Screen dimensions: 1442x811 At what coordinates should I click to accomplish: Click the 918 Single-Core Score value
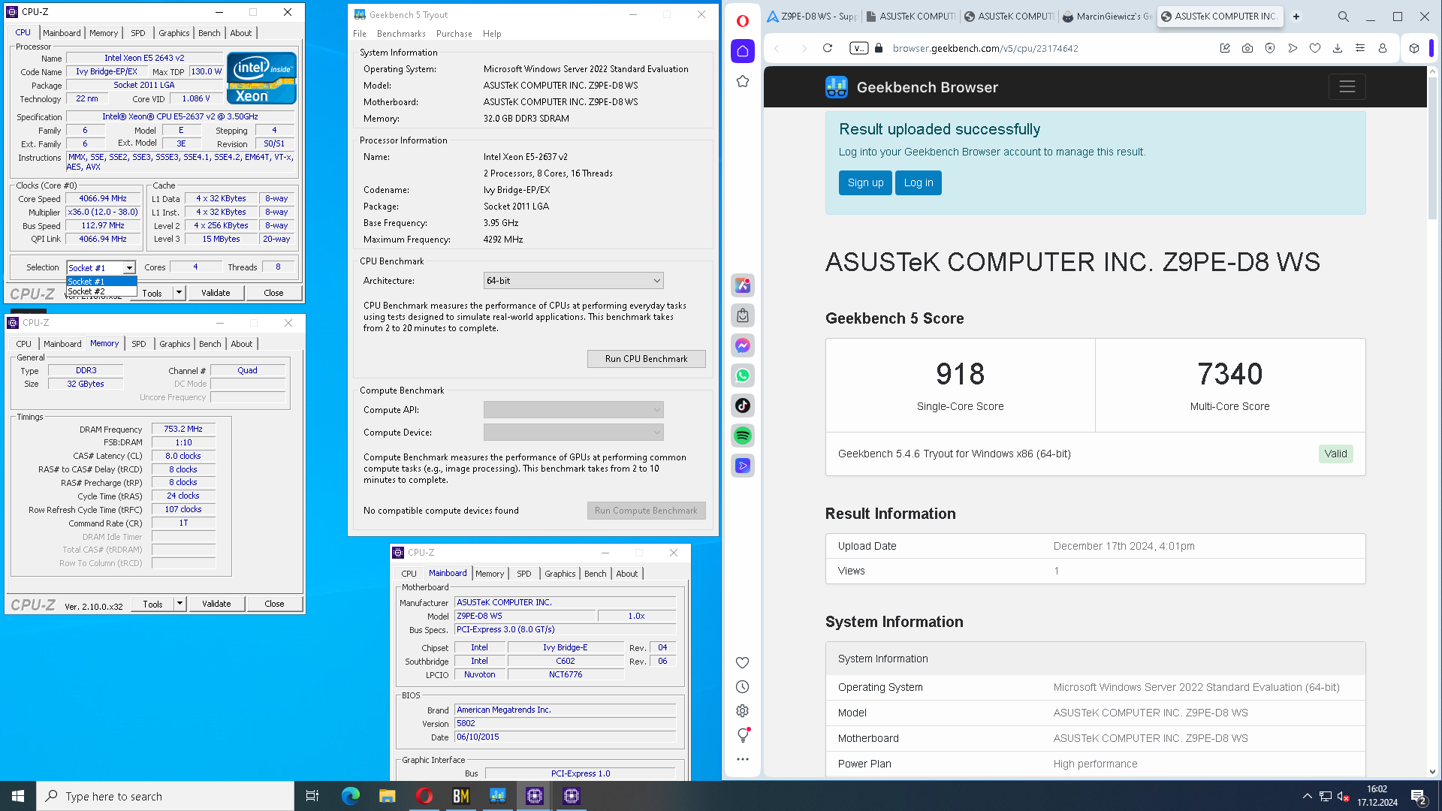tap(960, 374)
